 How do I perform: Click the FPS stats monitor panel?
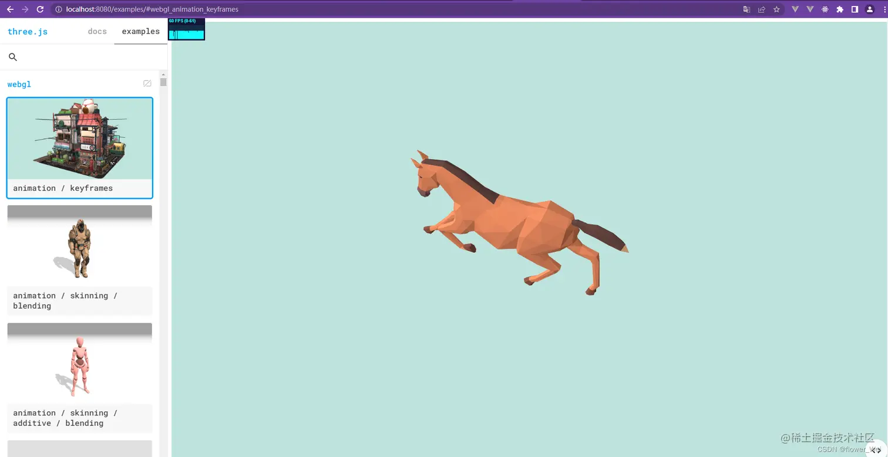coord(187,29)
